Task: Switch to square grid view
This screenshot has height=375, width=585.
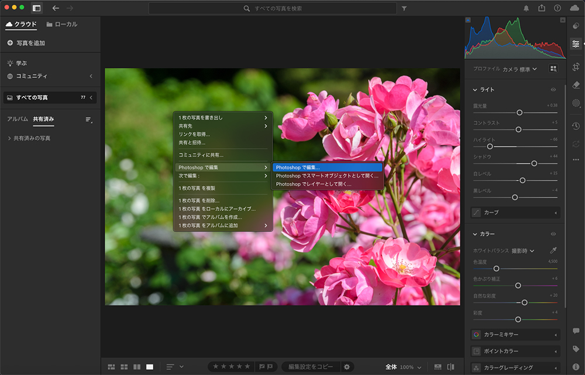Action: tap(124, 367)
